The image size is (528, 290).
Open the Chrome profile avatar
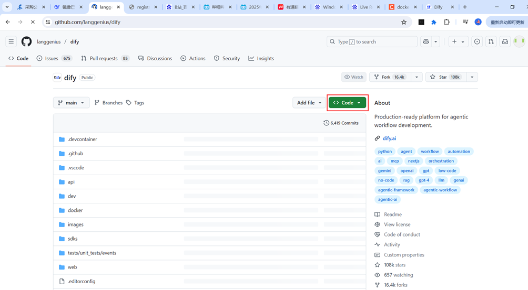tap(478, 22)
